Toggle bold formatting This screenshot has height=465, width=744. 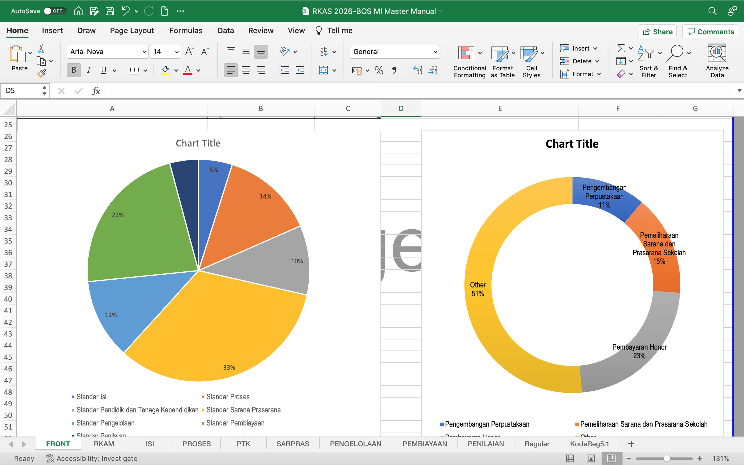pos(74,70)
